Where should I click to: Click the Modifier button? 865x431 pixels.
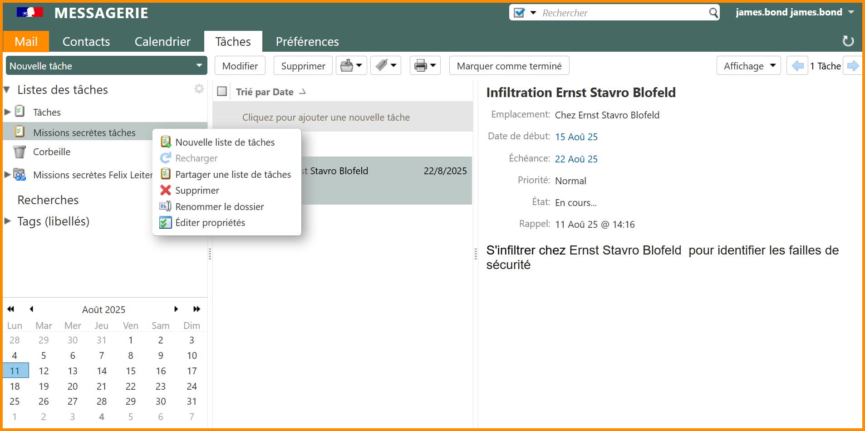pos(240,66)
